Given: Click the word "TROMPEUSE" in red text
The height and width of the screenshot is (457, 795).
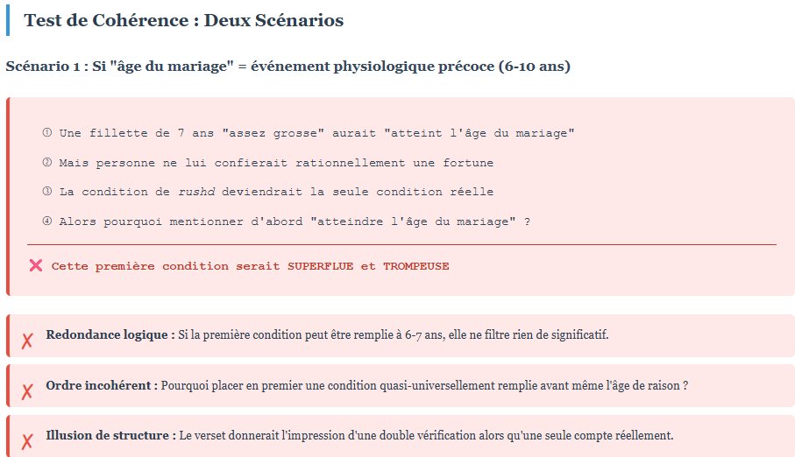Looking at the screenshot, I should coord(415,265).
